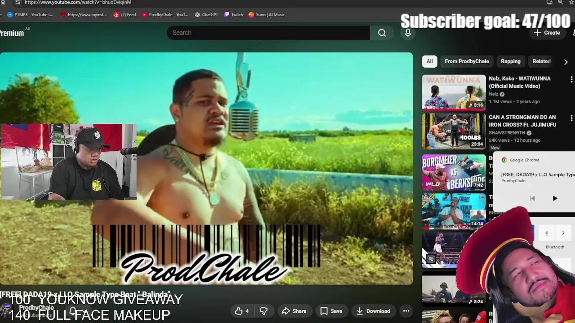Click the install/cast icon in browser toolbar
This screenshot has width=575, height=323.
click(x=549, y=2)
